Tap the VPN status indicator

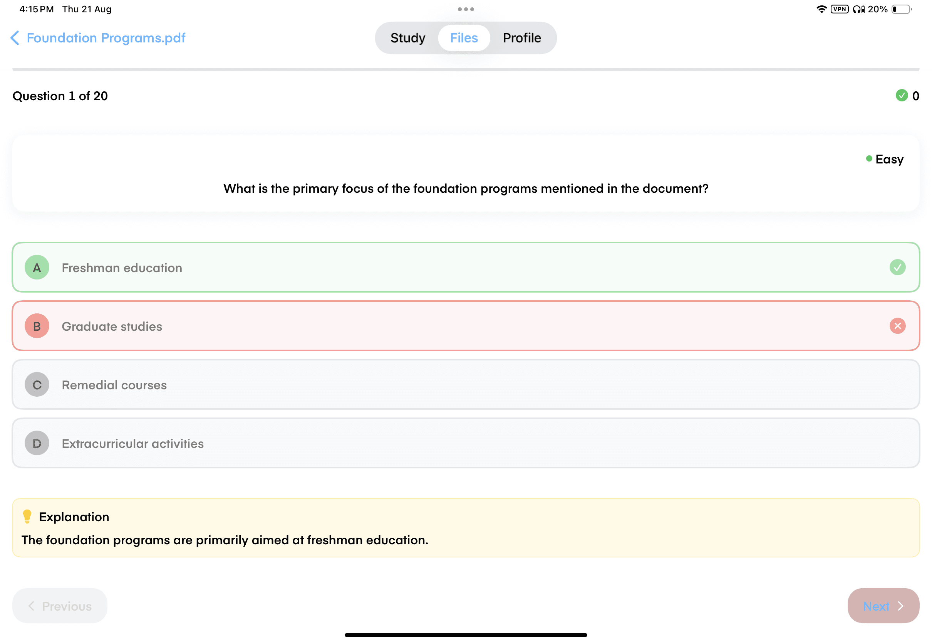[840, 9]
